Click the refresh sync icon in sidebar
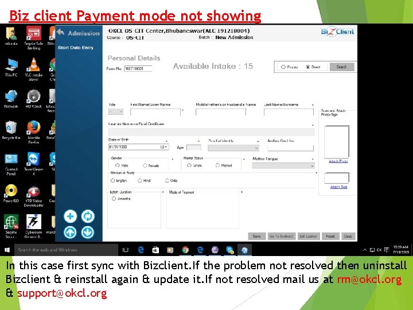Image resolution: width=413 pixels, height=310 pixels. point(88,216)
